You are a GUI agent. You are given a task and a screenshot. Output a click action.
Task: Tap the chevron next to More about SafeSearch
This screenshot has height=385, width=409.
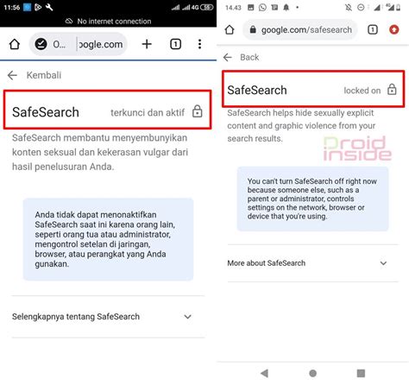pos(383,263)
